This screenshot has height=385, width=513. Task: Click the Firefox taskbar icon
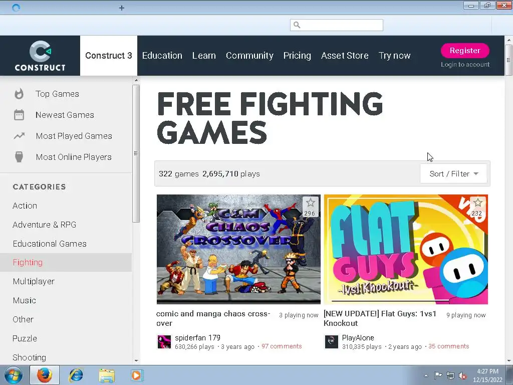coord(45,375)
